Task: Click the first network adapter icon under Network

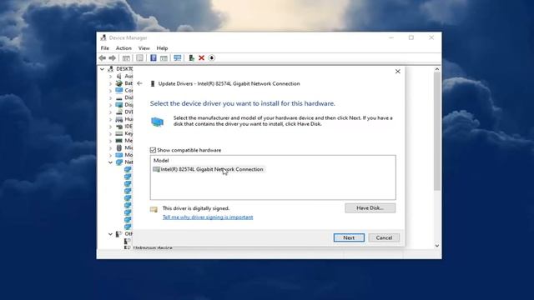Action: [x=128, y=169]
